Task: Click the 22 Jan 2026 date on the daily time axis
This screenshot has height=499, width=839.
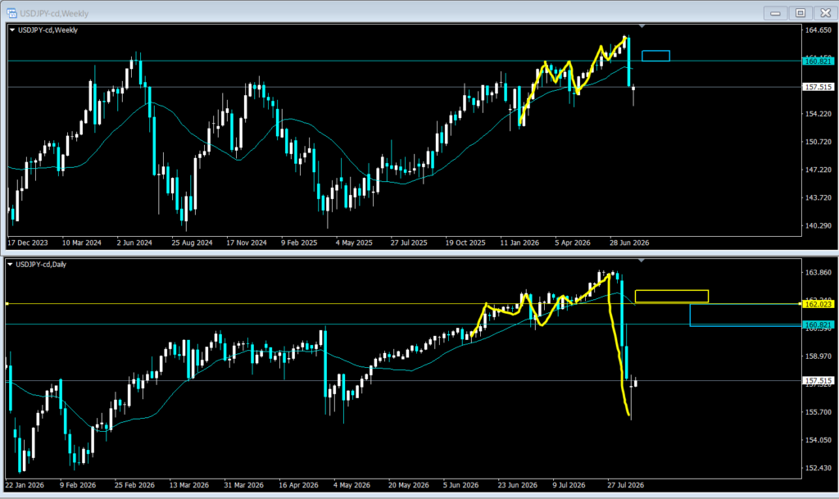Action: tap(25, 485)
